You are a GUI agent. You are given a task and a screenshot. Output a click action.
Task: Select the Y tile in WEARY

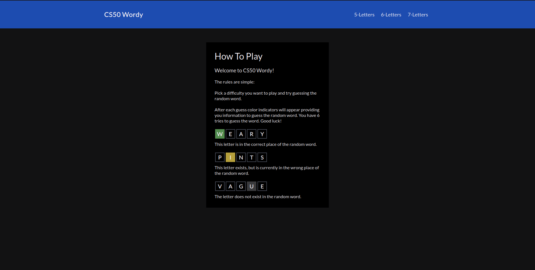tap(262, 134)
